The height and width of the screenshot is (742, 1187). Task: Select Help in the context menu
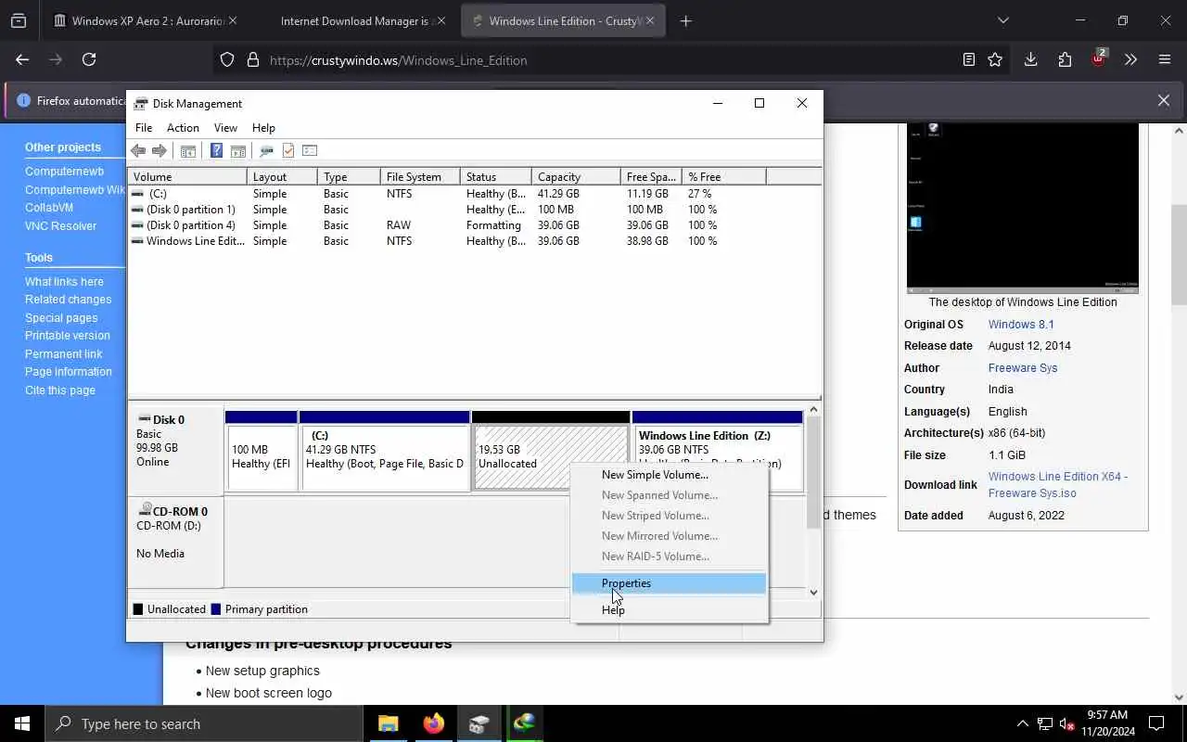click(x=669, y=610)
